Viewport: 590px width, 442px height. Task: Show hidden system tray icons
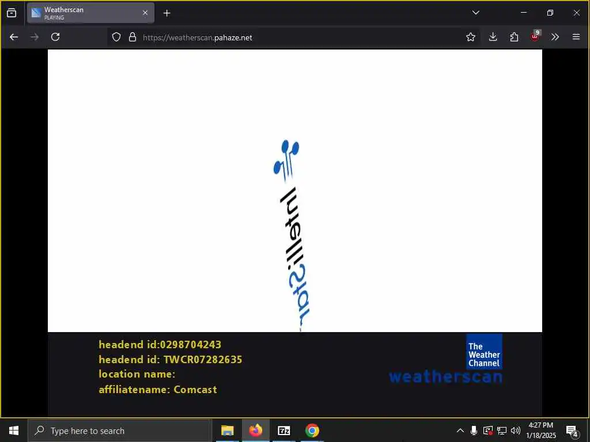pos(460,430)
